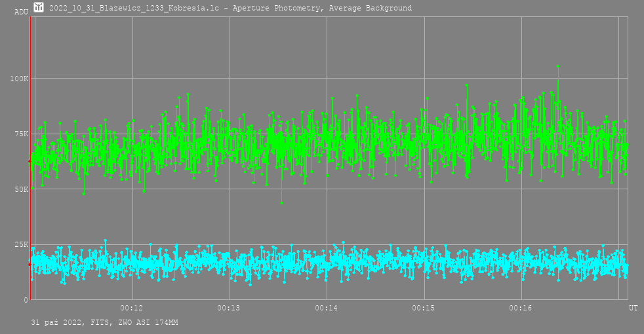Click the UT label on the time axis
Image resolution: width=644 pixels, height=334 pixels.
[x=634, y=308]
